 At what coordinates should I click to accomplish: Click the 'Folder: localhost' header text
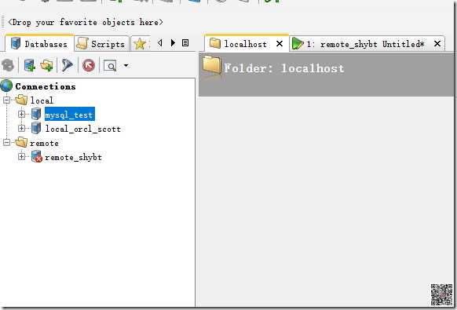pyautogui.click(x=284, y=68)
